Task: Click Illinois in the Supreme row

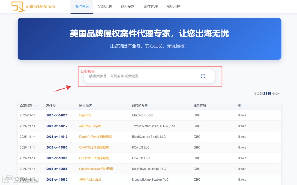Action: [x=242, y=115]
